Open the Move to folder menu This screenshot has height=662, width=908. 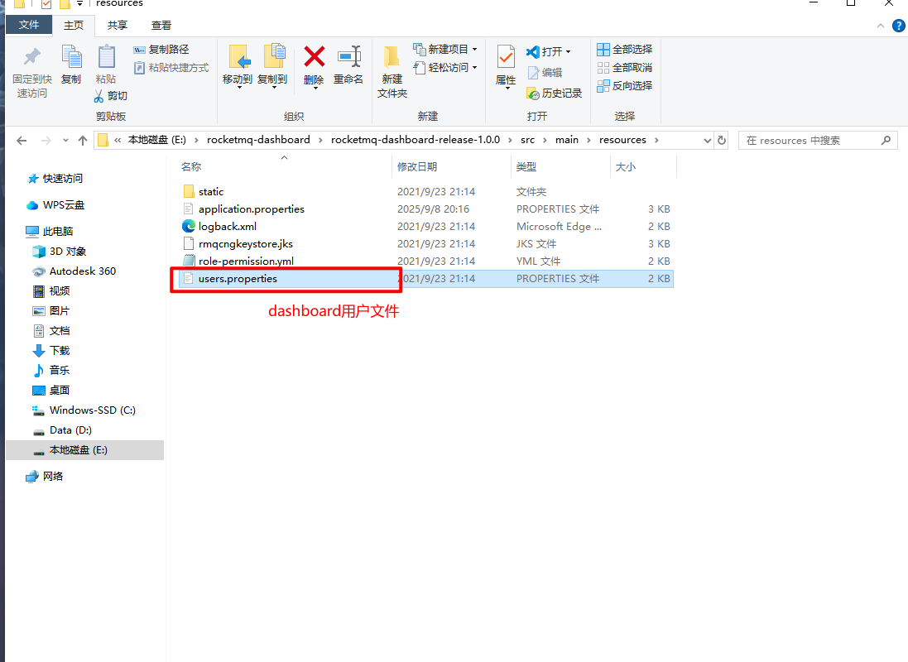(238, 66)
